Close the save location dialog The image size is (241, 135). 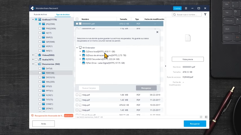[x=157, y=32]
